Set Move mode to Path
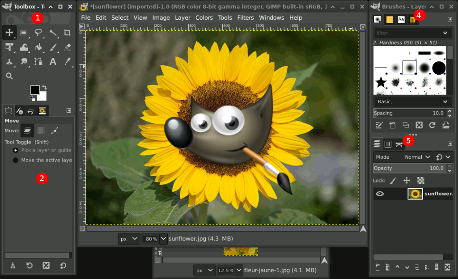 pyautogui.click(x=55, y=131)
